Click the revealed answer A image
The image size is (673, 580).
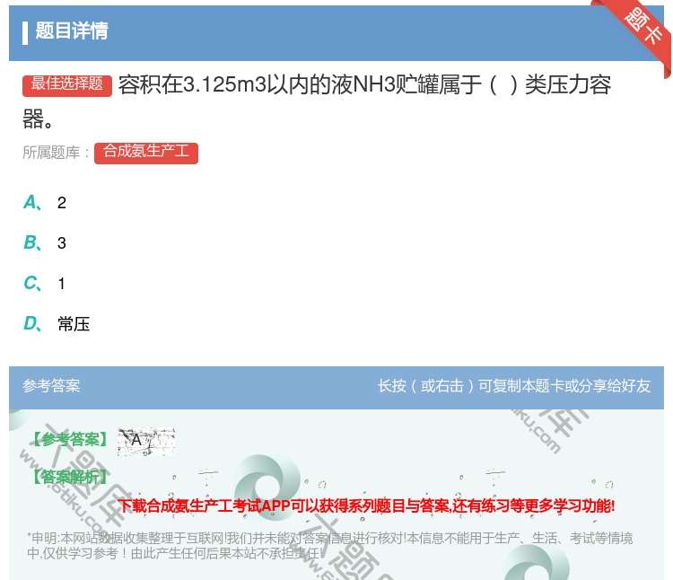click(x=146, y=442)
